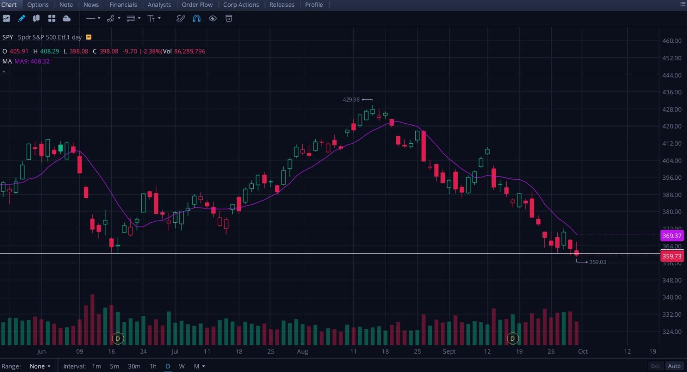
Task: Delete all drawings with trash icon
Action: tap(229, 18)
